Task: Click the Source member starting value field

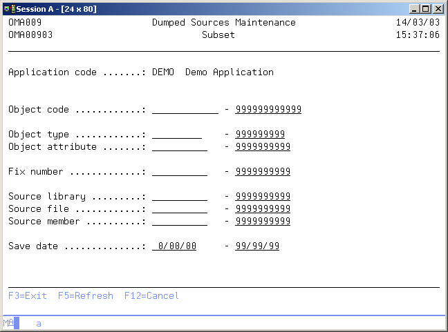Action: [x=179, y=221]
